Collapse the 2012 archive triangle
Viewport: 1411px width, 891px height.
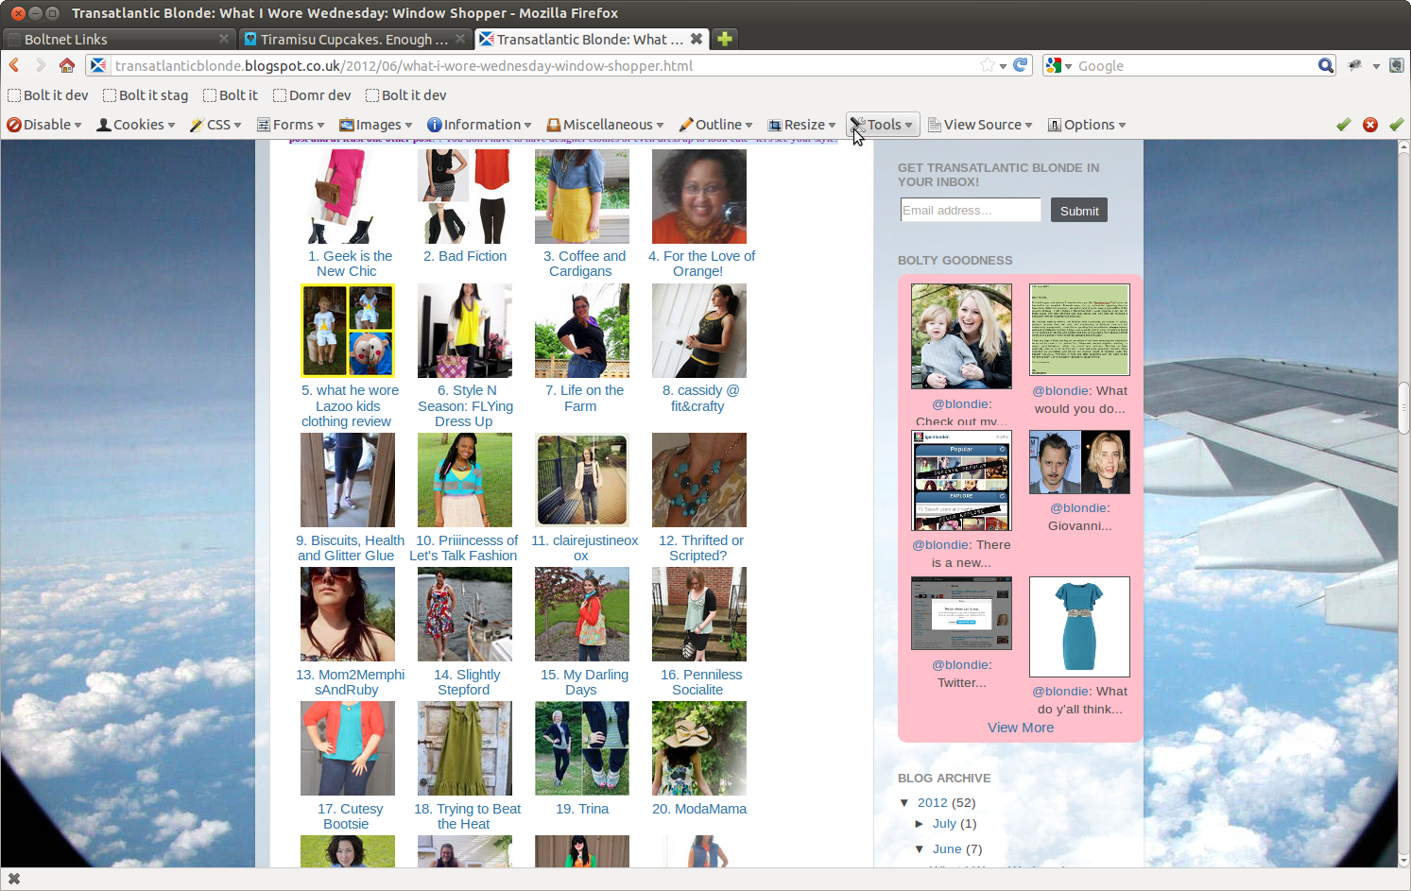[x=904, y=803]
